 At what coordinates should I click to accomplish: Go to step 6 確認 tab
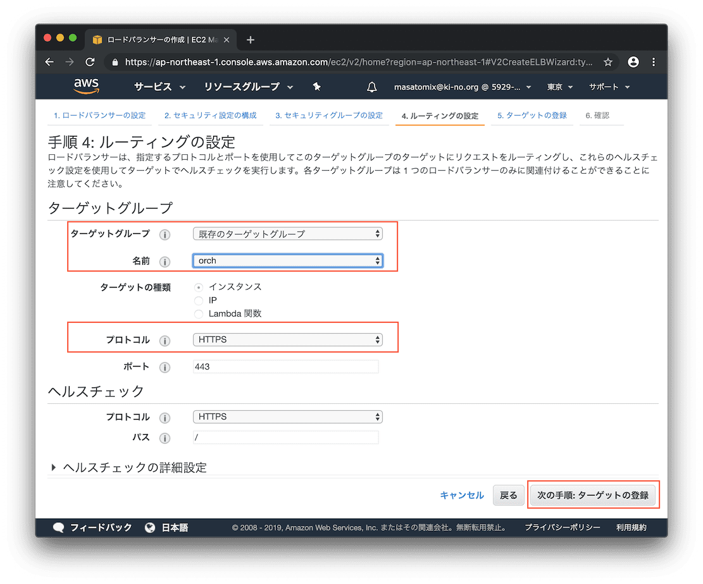[x=597, y=116]
